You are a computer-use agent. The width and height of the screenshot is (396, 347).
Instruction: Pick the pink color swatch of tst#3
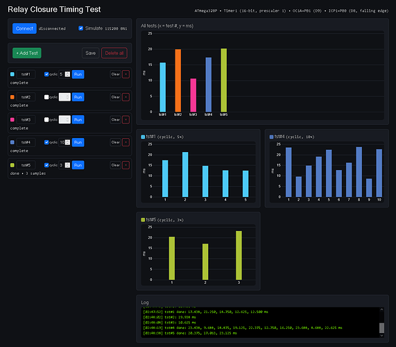pyautogui.click(x=12, y=119)
